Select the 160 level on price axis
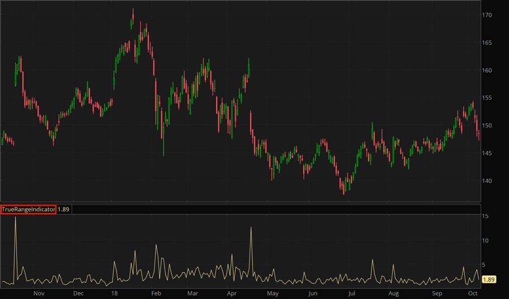The image size is (509, 299). (487, 71)
